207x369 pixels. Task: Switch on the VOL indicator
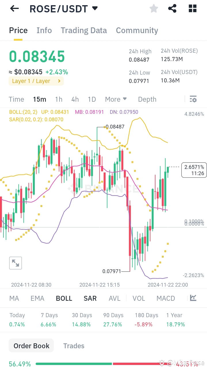click(x=139, y=298)
